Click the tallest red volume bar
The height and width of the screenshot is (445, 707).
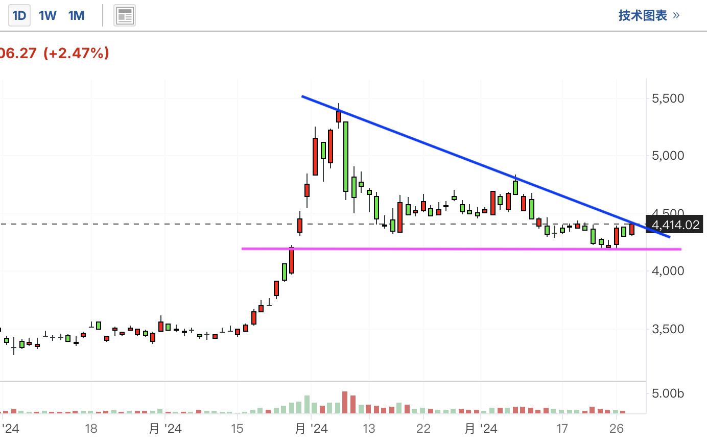[x=345, y=402]
